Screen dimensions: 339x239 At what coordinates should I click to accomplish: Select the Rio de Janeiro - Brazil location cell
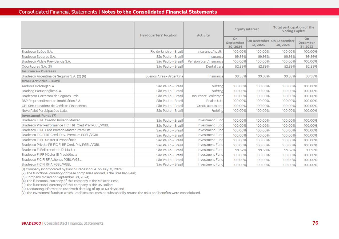pos(167,52)
